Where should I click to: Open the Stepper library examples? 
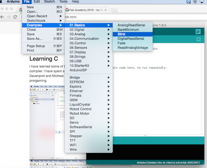click(89, 136)
